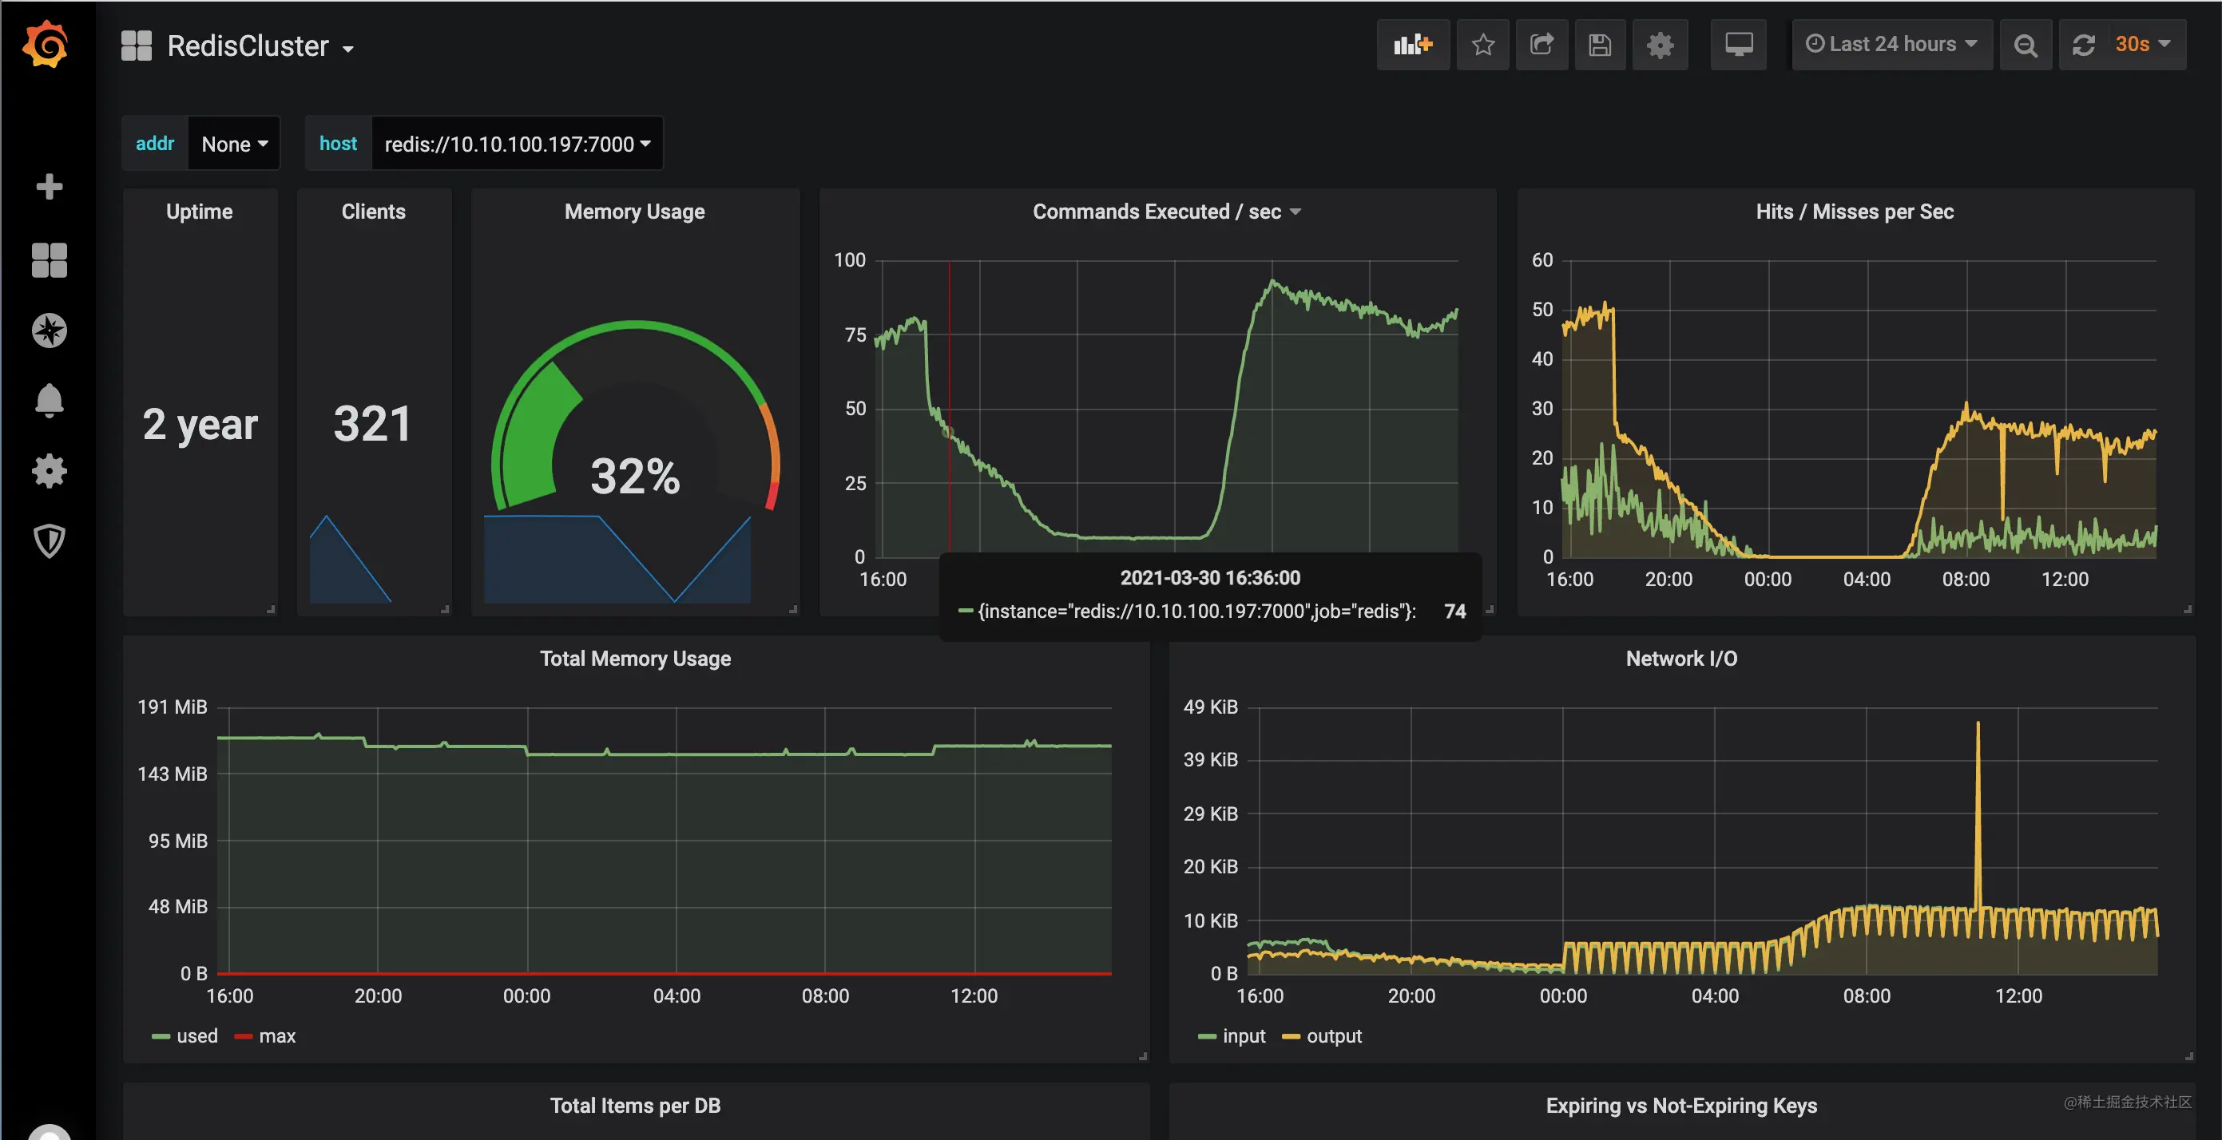The width and height of the screenshot is (2222, 1140).
Task: Click the host variable label
Action: pyautogui.click(x=338, y=143)
